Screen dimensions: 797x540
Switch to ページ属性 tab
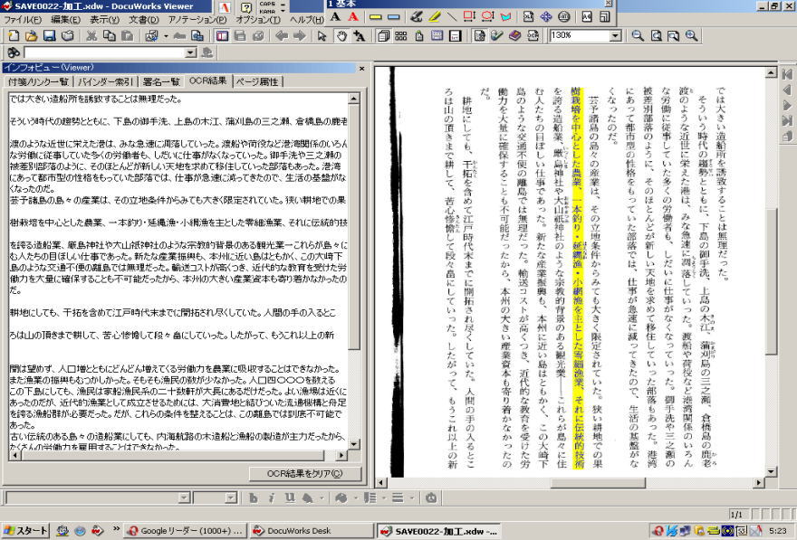point(257,81)
